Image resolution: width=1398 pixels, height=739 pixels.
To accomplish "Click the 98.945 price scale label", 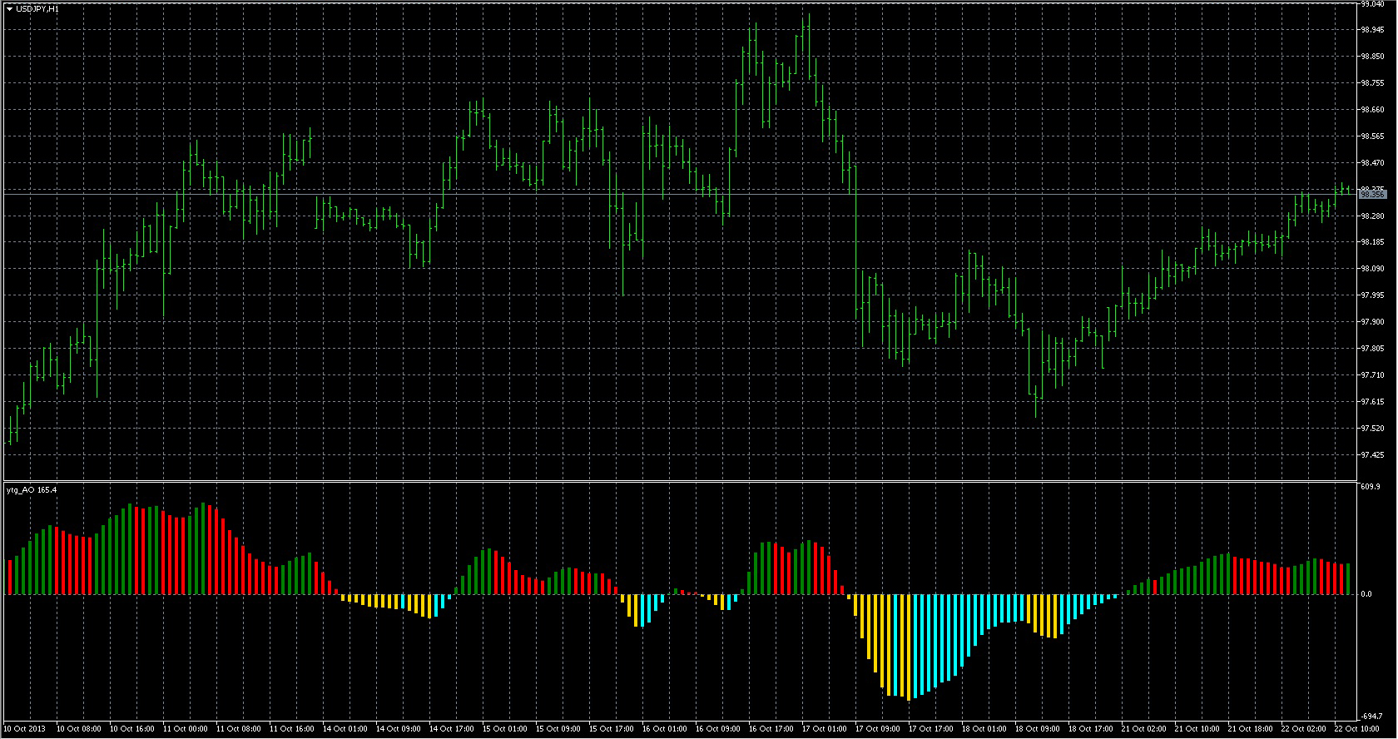I will pyautogui.click(x=1372, y=30).
